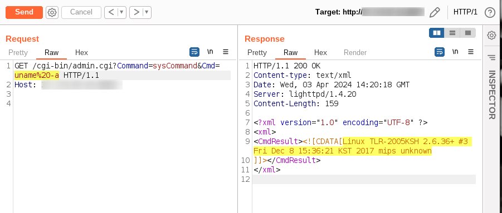Switch Response view to Pretty tab
Viewport: 502px width, 213px height.
(x=257, y=52)
